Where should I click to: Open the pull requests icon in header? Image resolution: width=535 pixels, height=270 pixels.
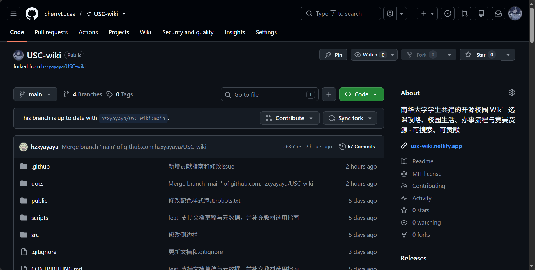pos(465,13)
